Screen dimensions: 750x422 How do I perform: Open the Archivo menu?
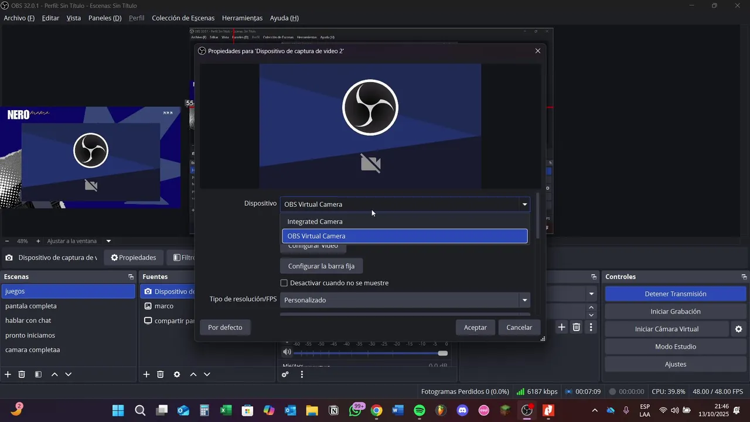point(19,18)
